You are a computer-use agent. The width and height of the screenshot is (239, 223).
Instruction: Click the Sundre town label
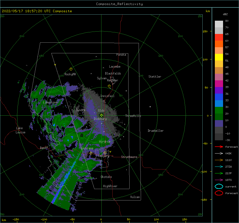[80, 110]
